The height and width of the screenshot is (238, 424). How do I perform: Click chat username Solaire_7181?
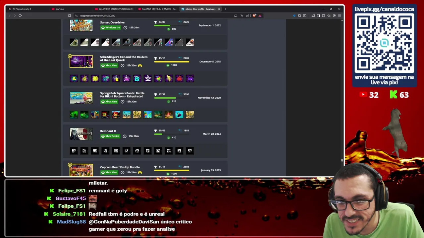point(69,214)
